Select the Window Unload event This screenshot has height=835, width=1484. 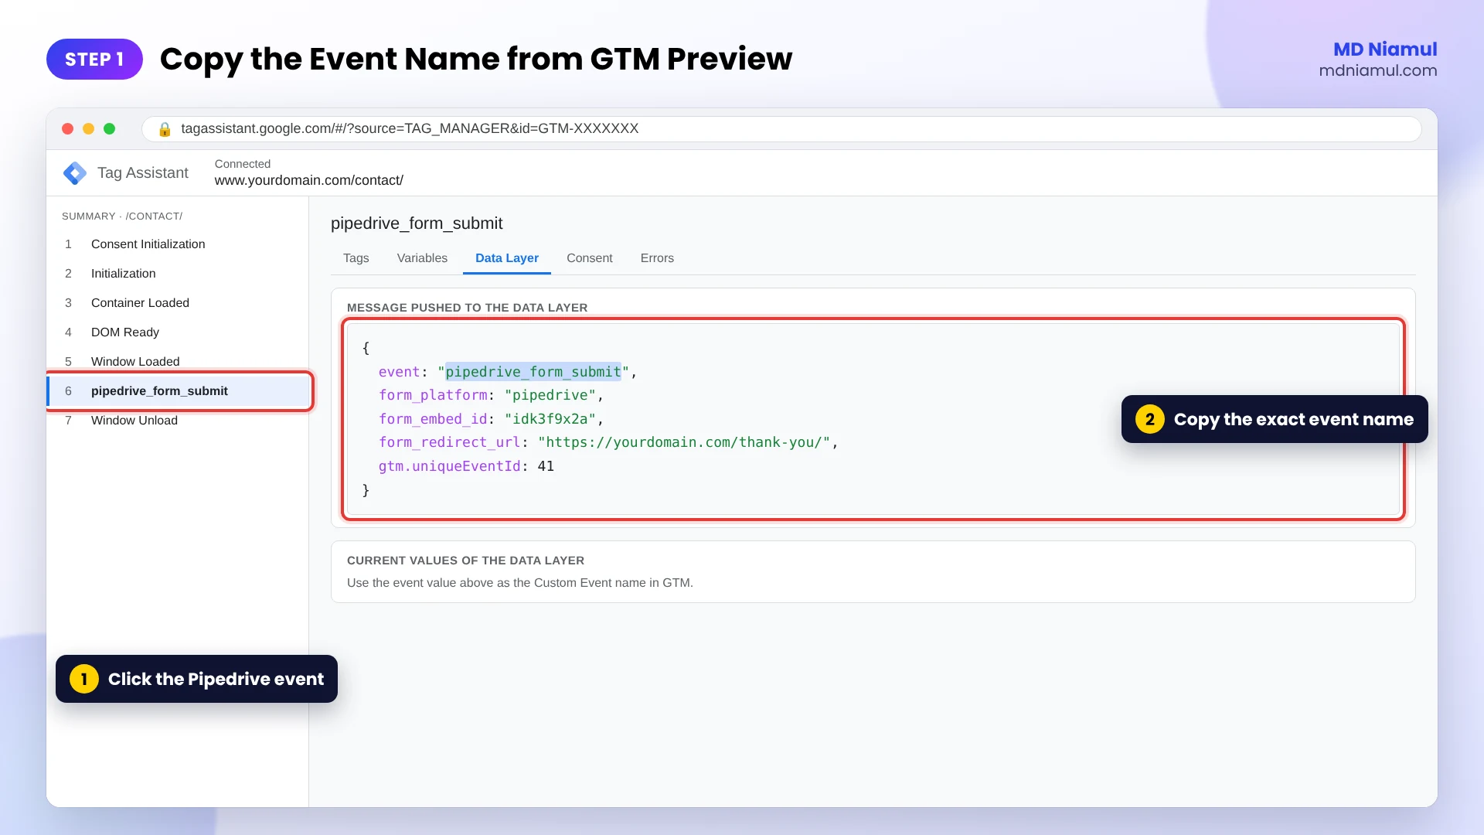click(178, 421)
